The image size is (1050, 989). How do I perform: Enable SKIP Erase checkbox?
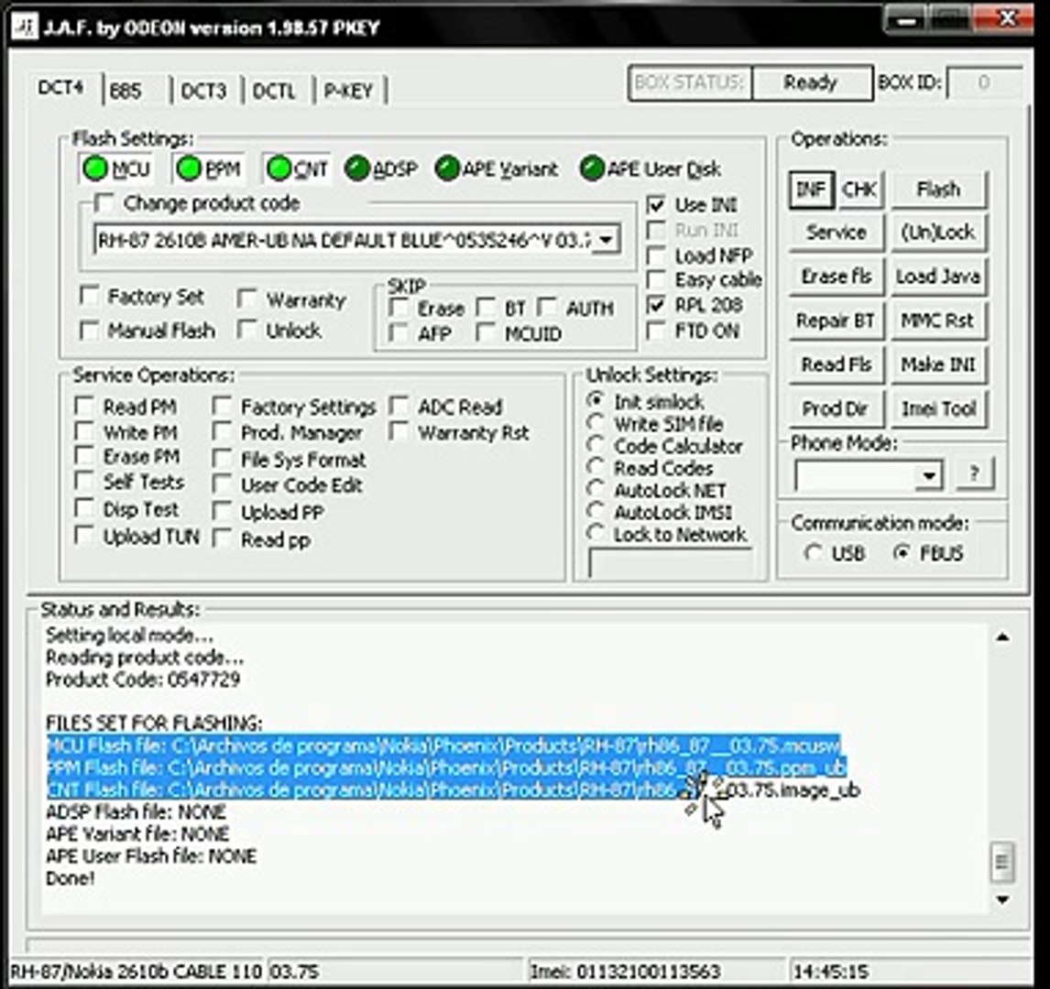tap(399, 308)
